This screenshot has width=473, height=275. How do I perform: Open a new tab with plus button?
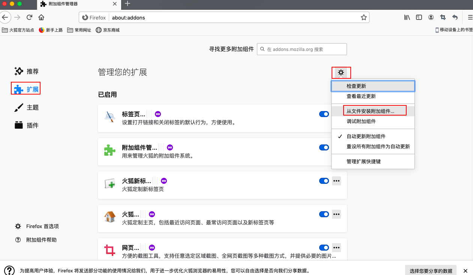128,4
